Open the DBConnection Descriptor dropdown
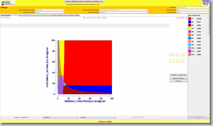The width and height of the screenshot is (213, 126). 49,10
